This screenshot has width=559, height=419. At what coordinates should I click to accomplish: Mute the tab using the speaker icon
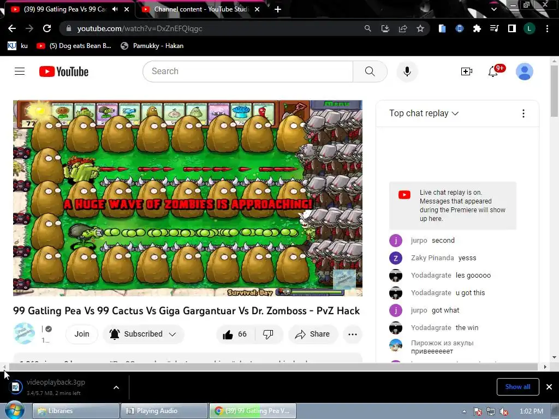pyautogui.click(x=115, y=9)
